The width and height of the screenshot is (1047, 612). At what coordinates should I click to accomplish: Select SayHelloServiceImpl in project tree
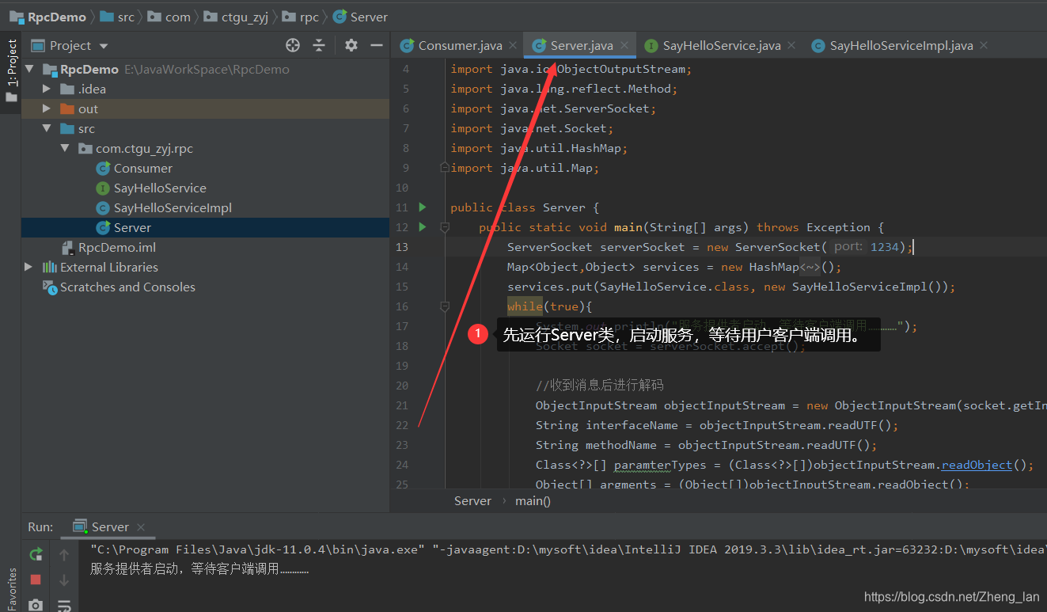(173, 207)
